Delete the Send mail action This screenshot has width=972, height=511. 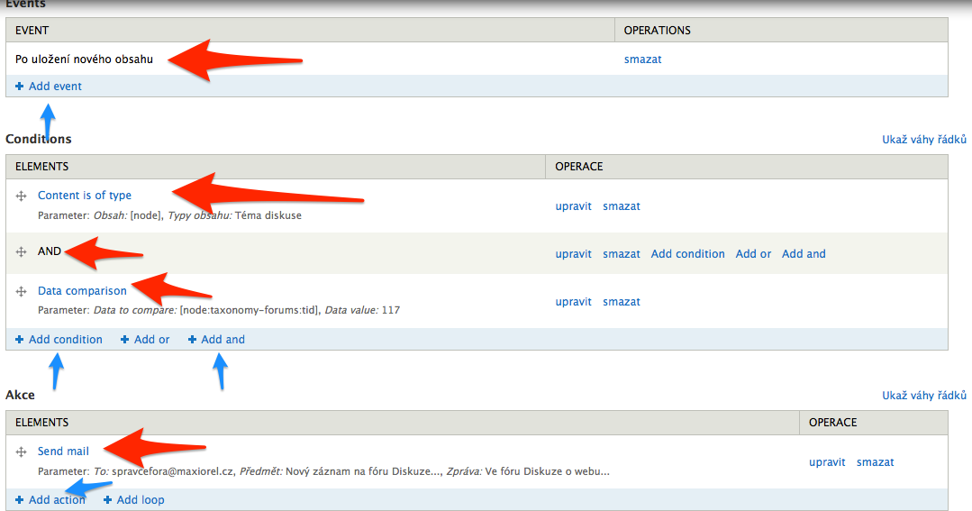click(x=875, y=462)
